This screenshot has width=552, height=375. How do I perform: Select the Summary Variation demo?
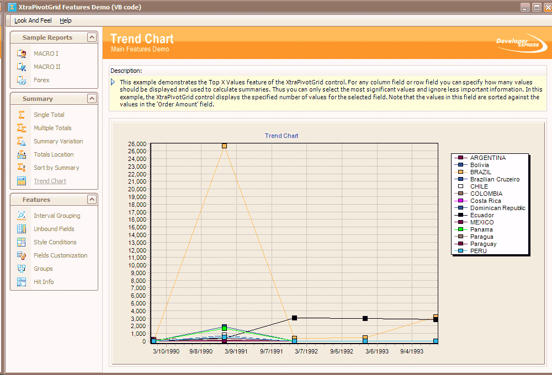point(59,141)
